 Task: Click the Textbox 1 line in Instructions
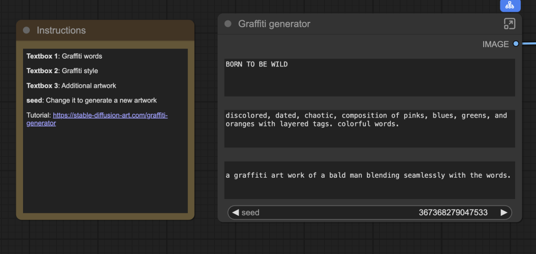click(x=64, y=56)
